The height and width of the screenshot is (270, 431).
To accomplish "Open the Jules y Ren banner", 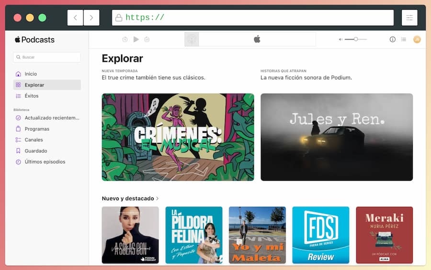I will coord(337,137).
